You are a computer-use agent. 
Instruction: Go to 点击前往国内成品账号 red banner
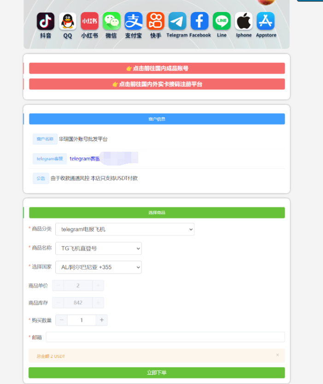[157, 69]
